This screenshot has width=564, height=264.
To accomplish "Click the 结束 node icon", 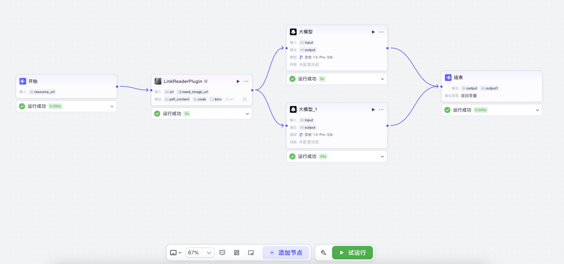I will (448, 78).
